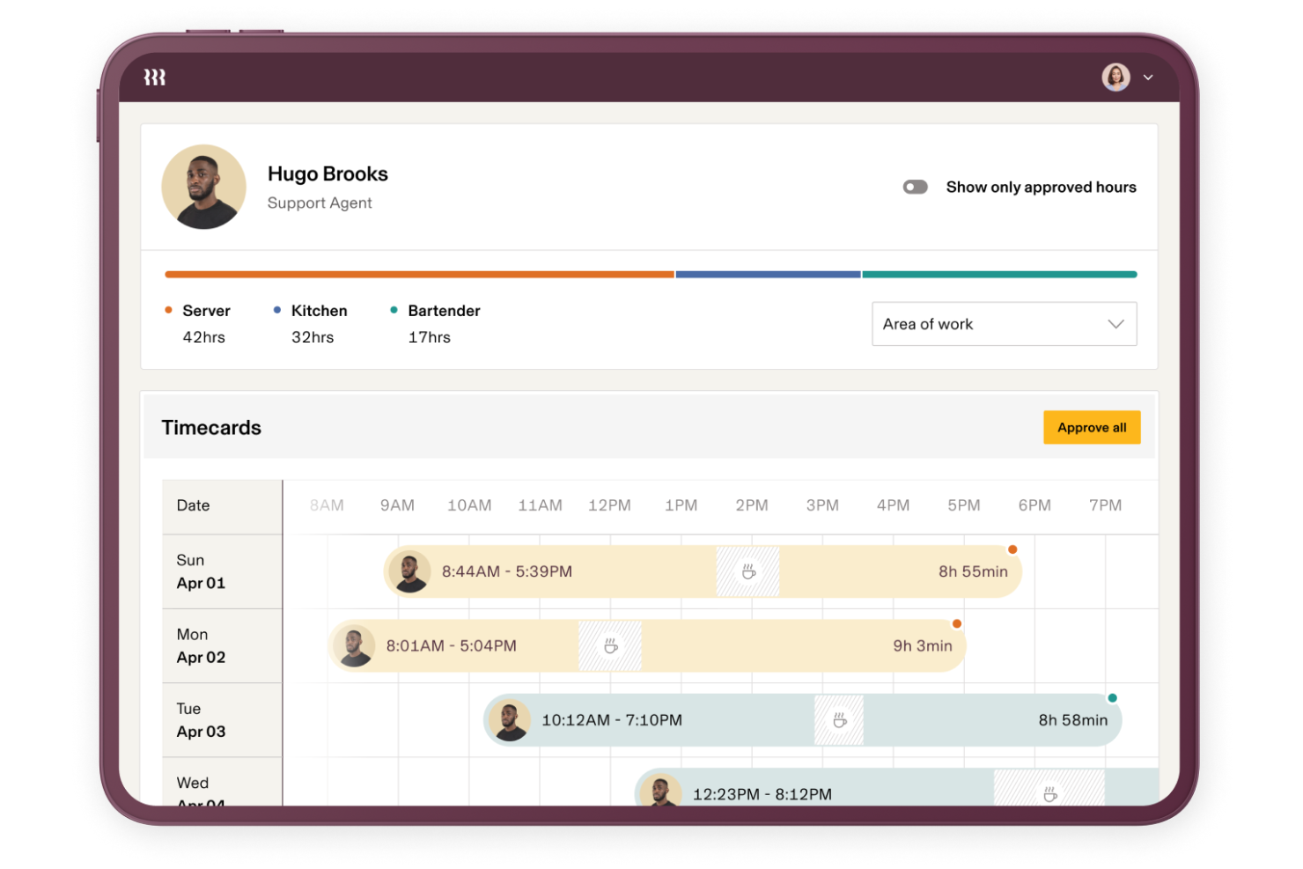Click the break icon on Mon Apr 02 timecard
This screenshot has width=1303, height=869.
[x=610, y=646]
